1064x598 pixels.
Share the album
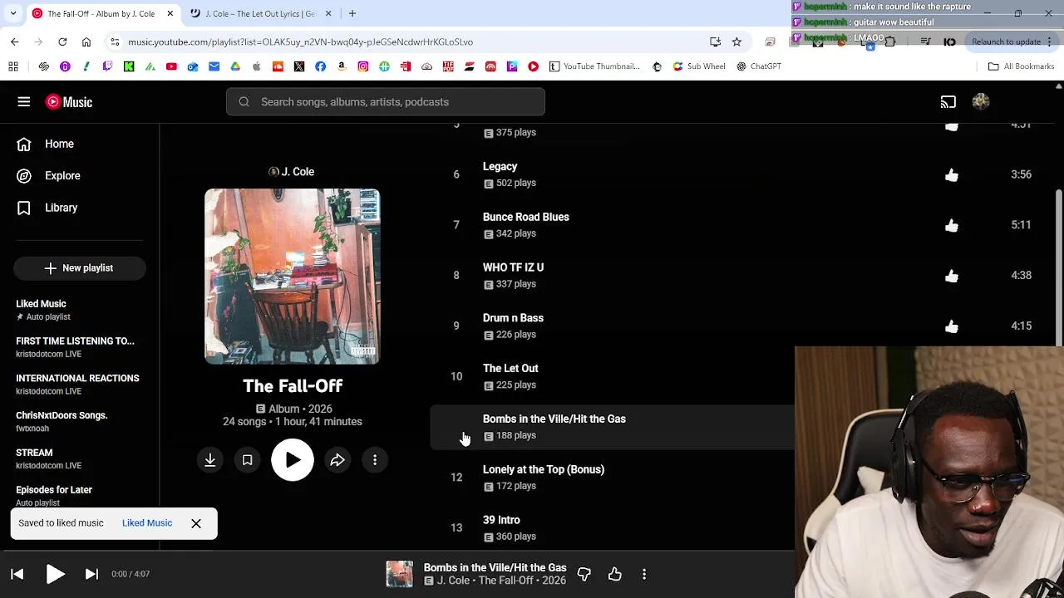[x=337, y=460]
